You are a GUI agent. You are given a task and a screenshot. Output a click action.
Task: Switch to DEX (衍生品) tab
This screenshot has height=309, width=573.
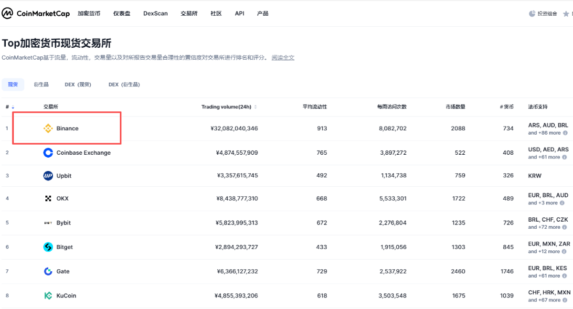[x=124, y=85]
